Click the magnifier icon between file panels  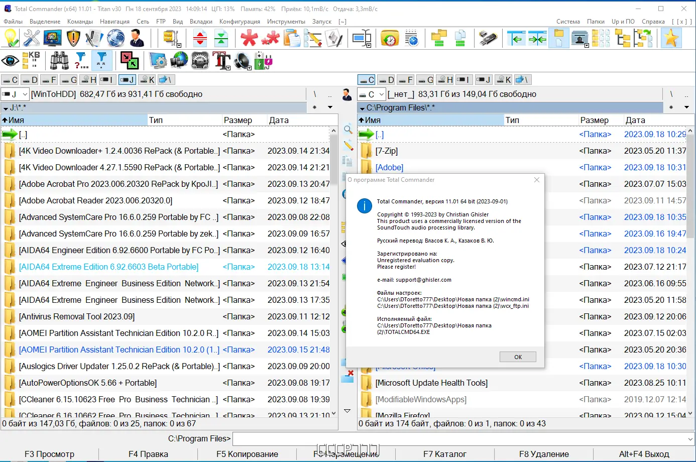click(348, 130)
